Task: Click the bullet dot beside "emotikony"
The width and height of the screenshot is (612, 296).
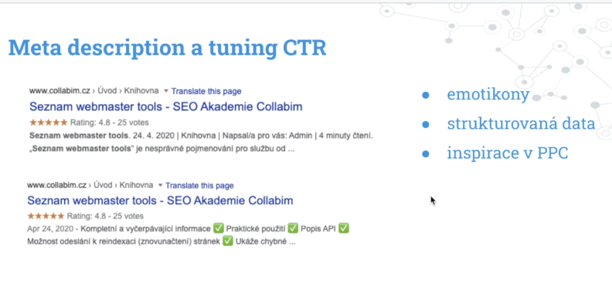Action: [x=426, y=96]
